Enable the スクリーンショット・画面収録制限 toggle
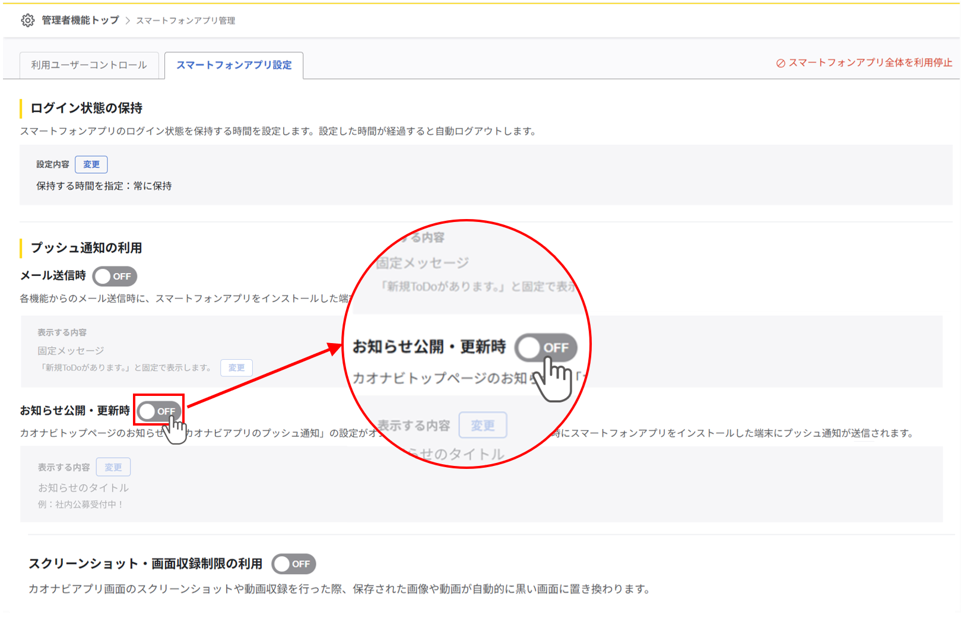This screenshot has width=961, height=628. coord(294,564)
